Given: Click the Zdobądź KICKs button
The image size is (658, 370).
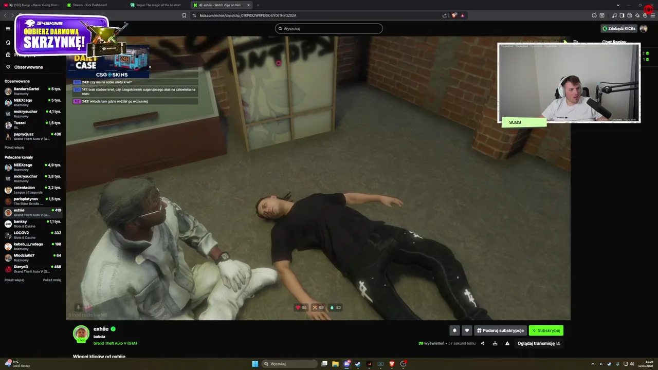Looking at the screenshot, I should tap(619, 29).
